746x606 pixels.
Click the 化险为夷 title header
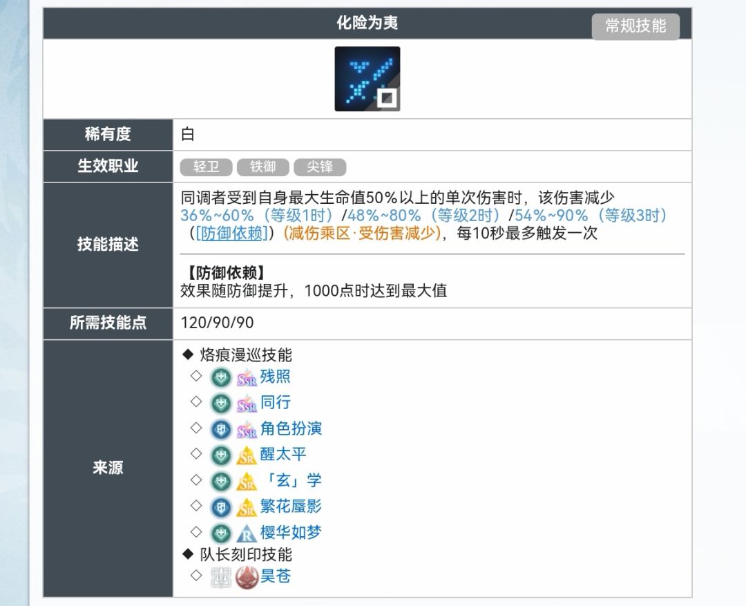(367, 23)
